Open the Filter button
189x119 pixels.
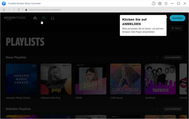(176, 28)
